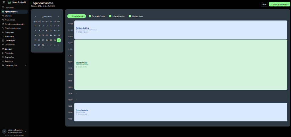Open Tamires da Silva appointment card

181,30
